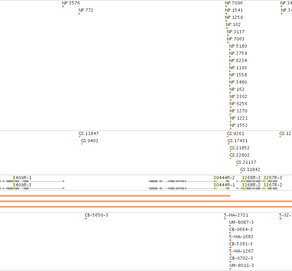Click the 3268R-2 transcript label

(x=251, y=185)
